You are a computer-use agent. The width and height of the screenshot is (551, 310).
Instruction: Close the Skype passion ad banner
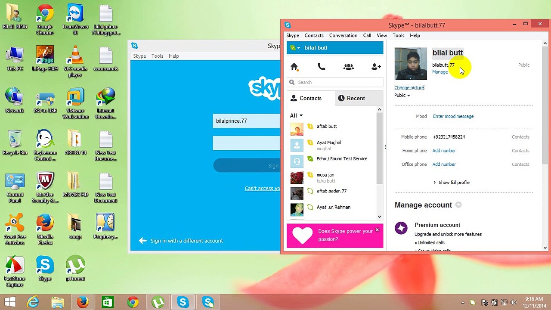[x=377, y=230]
